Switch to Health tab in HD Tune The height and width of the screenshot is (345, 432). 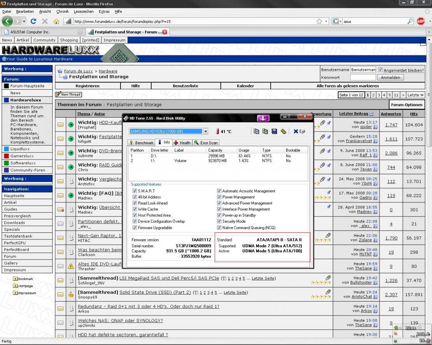pos(182,143)
